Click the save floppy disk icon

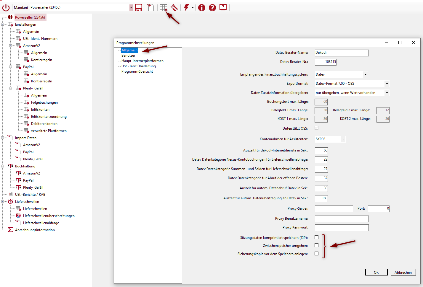coord(139,8)
